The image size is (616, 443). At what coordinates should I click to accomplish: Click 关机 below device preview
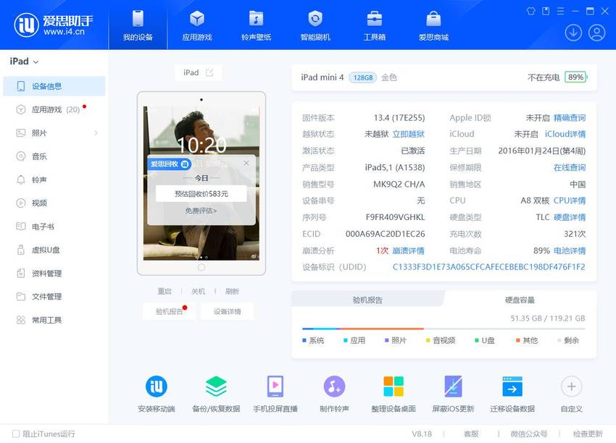pyautogui.click(x=198, y=291)
